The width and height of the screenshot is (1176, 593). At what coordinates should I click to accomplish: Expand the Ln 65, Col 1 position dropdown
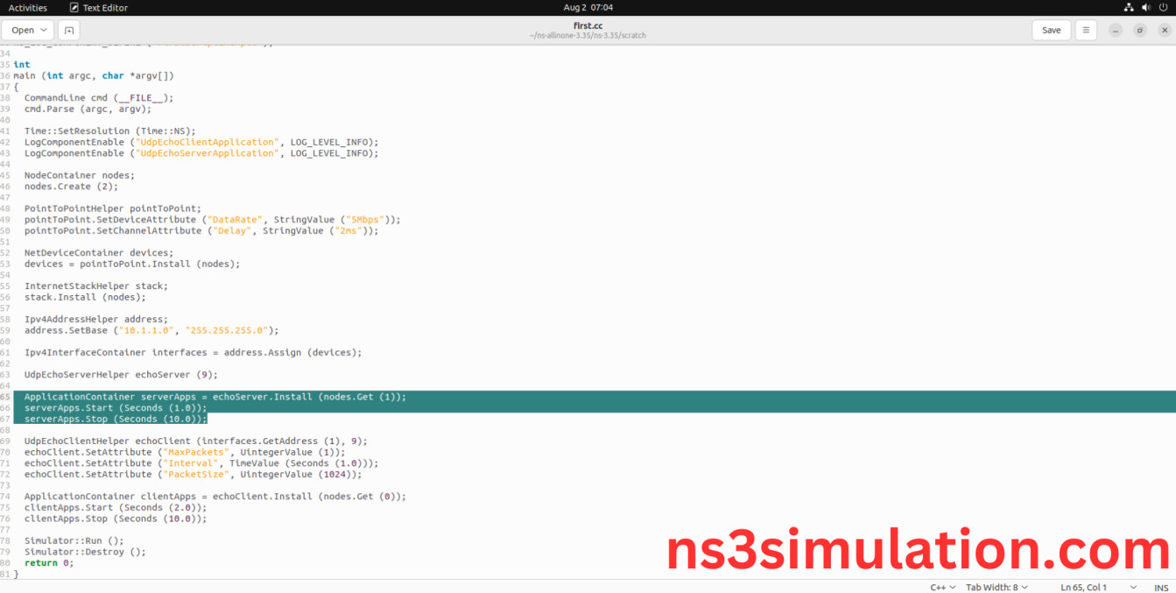tap(1098, 587)
